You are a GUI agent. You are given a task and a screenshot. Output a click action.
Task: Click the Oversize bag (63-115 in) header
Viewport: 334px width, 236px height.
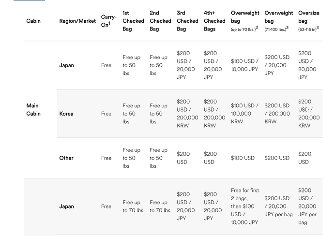point(309,21)
